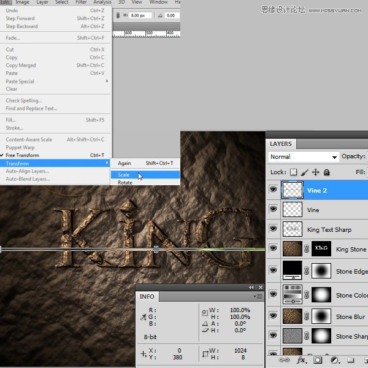Toggle Stone Color layer visibility
368x368 pixels.
pyautogui.click(x=273, y=294)
